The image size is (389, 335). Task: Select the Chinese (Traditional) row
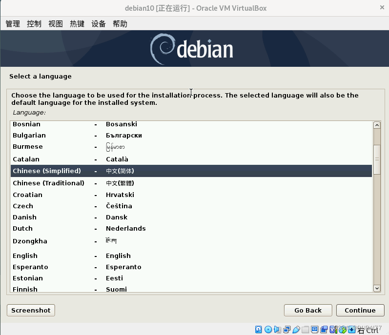[191, 183]
